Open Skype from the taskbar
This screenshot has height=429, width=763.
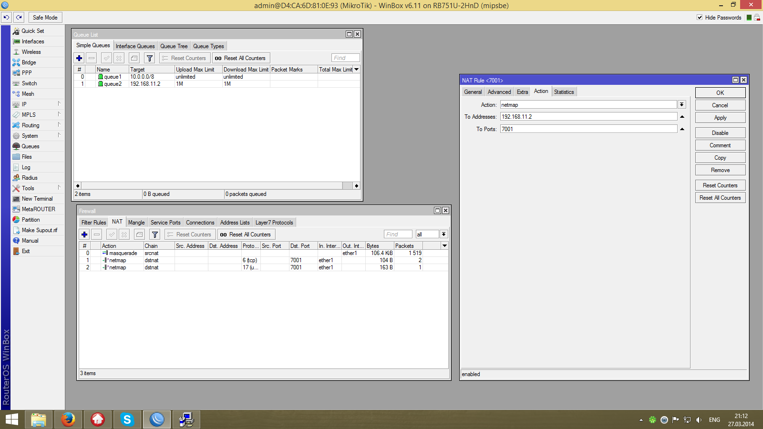coord(127,419)
